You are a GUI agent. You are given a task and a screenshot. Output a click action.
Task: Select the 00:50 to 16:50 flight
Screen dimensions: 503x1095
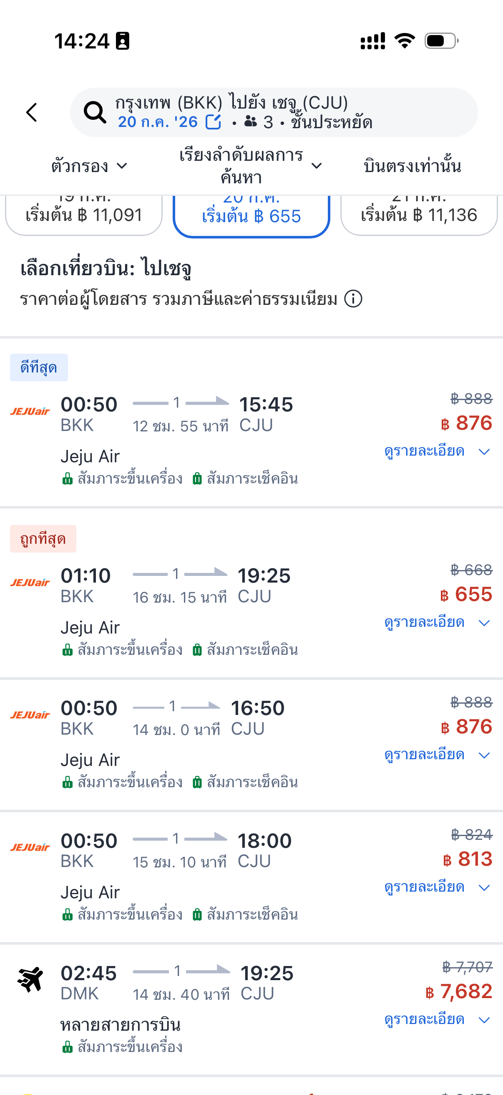(212, 718)
